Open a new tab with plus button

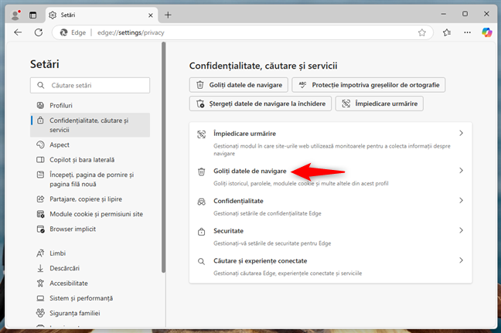click(x=168, y=15)
